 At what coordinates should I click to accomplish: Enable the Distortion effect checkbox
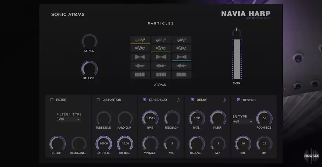coord(98,100)
